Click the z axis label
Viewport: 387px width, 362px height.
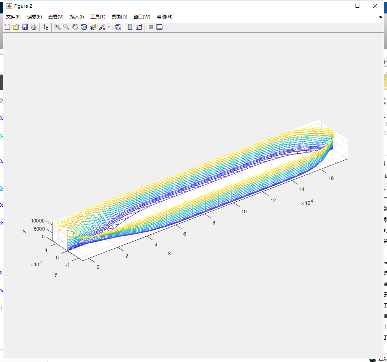tap(25, 231)
